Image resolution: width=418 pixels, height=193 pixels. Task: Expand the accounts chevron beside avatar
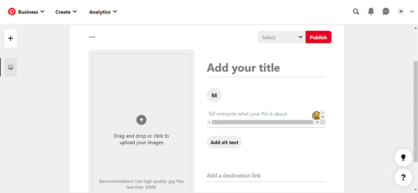coord(412,12)
